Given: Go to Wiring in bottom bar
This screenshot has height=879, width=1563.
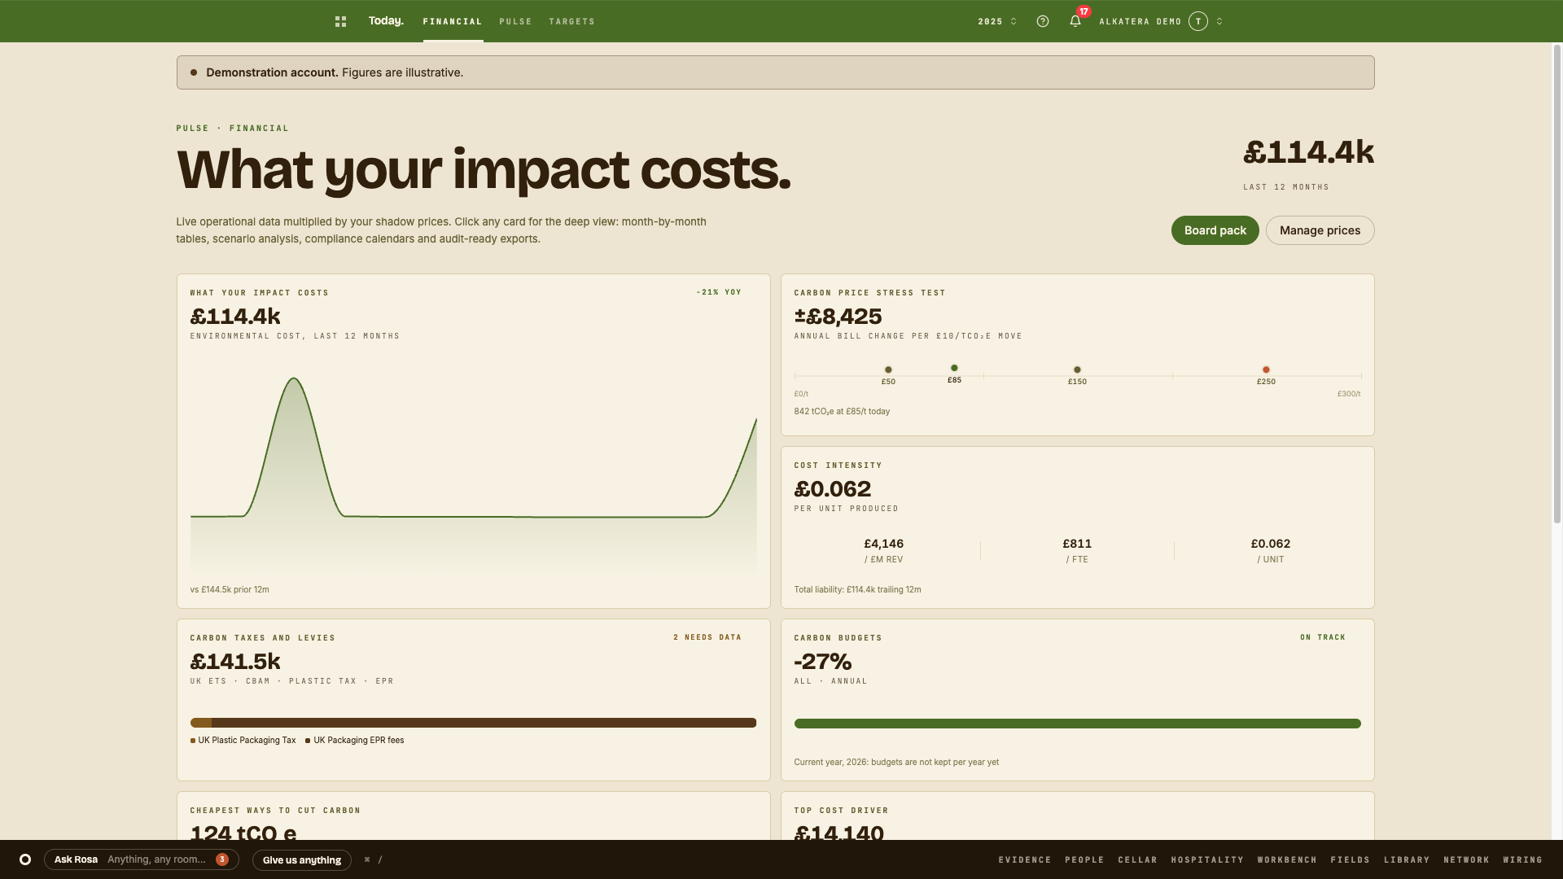Looking at the screenshot, I should [1522, 860].
